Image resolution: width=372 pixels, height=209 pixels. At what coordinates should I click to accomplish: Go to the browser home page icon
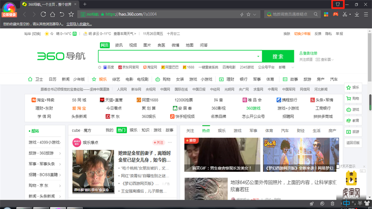(x=53, y=14)
